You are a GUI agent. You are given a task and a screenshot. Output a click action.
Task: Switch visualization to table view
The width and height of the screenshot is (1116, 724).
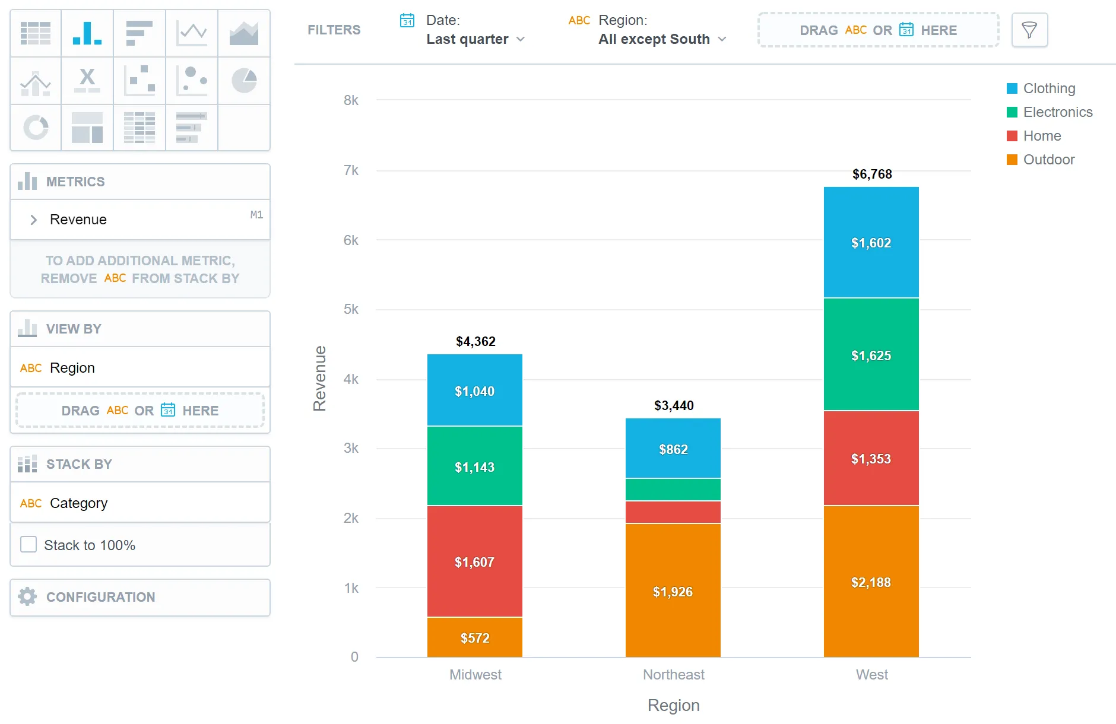36,33
